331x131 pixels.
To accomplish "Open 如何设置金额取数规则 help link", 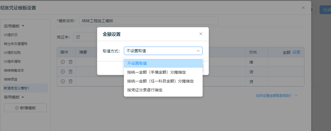I will 274,95.
